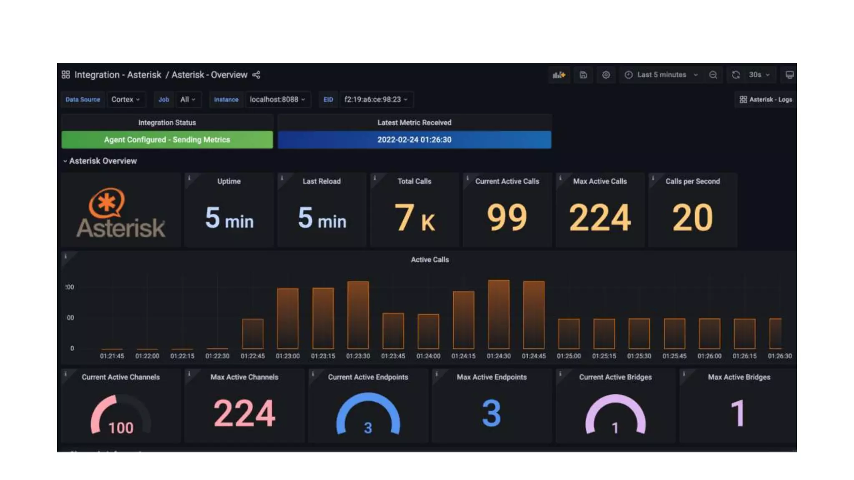The height and width of the screenshot is (480, 854).
Task: Open the Job All dropdown
Action: [188, 99]
